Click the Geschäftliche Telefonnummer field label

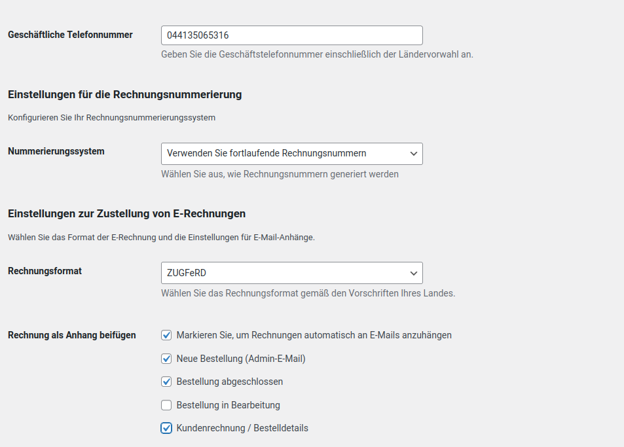click(70, 35)
